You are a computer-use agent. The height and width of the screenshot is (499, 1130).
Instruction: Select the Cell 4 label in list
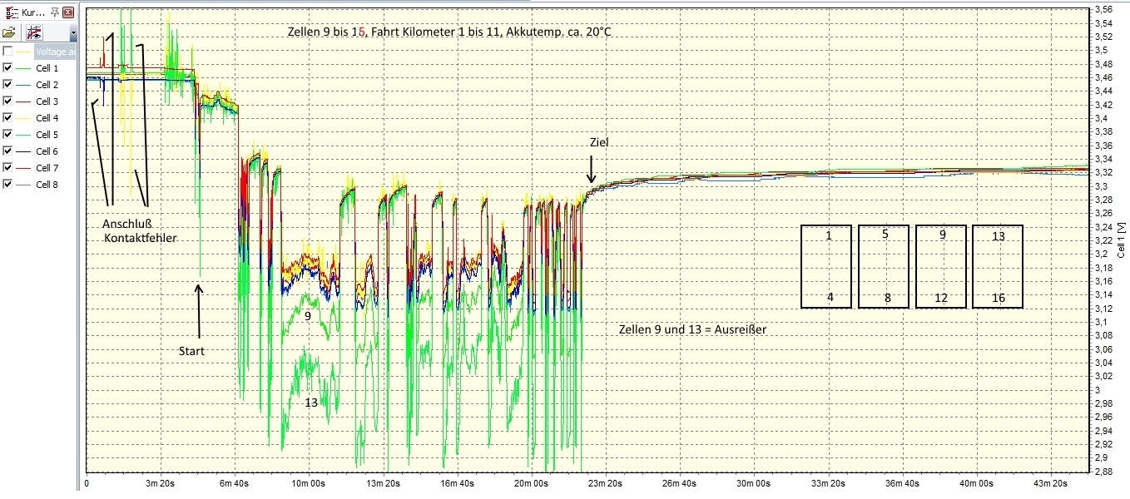(47, 118)
